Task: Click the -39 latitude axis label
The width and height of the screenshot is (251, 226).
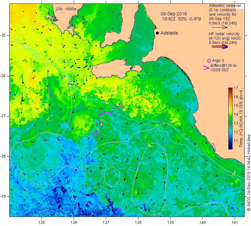Action: pos(3,196)
